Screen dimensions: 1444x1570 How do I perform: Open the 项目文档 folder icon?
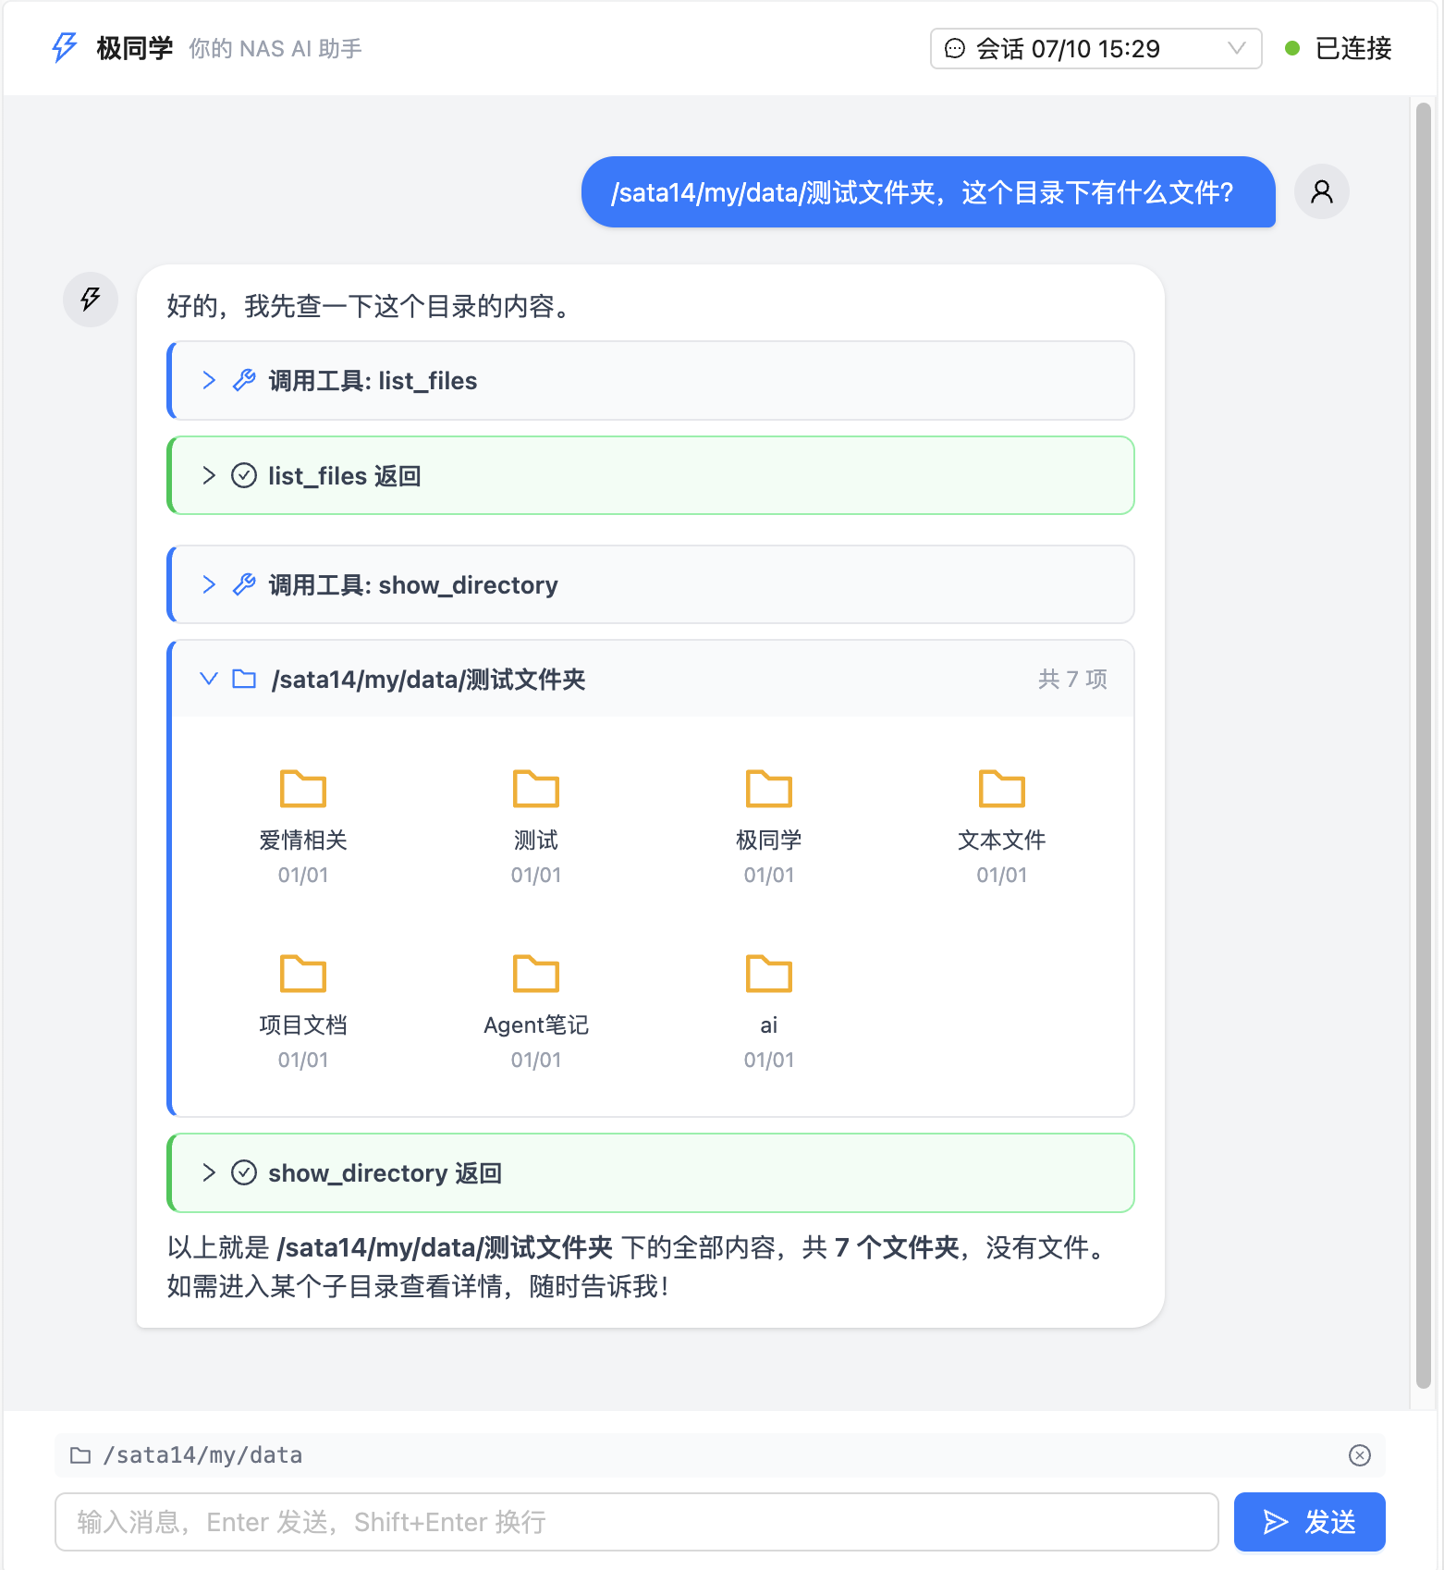click(303, 974)
